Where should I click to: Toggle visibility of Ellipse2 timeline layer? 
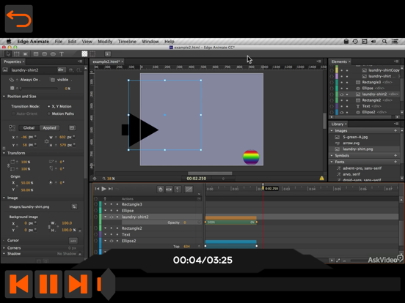click(112, 241)
